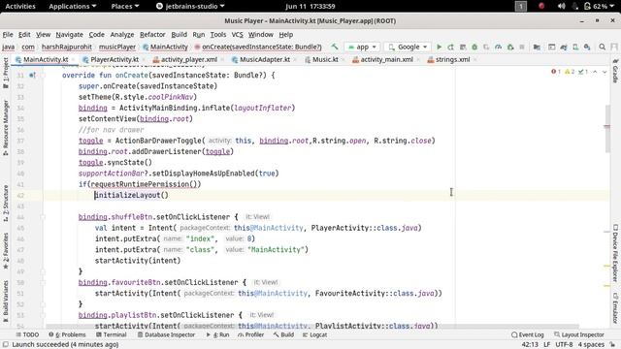Open the AVD Manager icon

(575, 47)
